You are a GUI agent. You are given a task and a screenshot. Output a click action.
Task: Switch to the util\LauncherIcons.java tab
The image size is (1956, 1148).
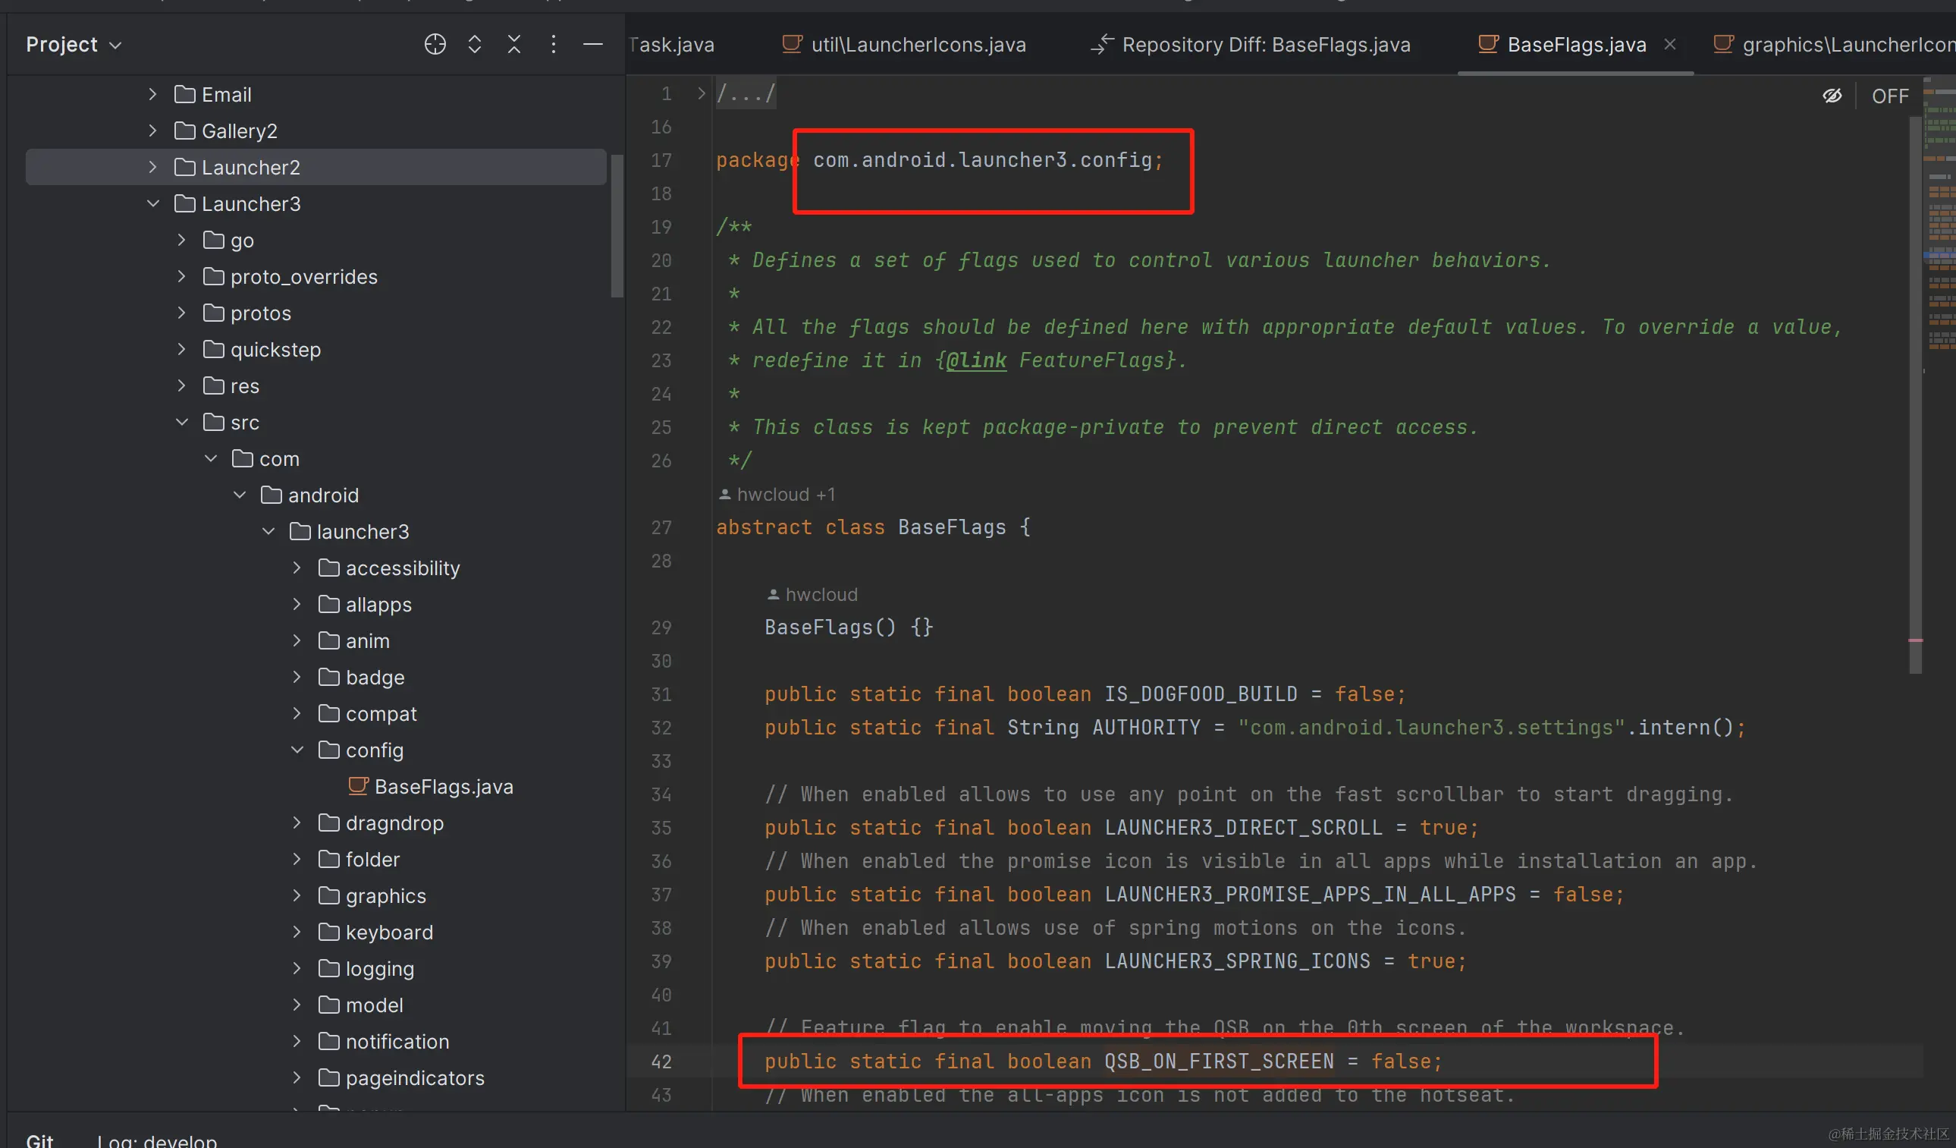coord(903,44)
